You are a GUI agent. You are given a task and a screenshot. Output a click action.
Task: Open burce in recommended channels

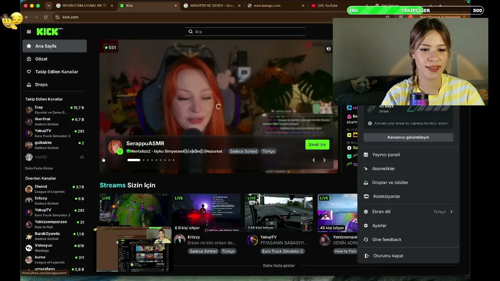pos(55,260)
